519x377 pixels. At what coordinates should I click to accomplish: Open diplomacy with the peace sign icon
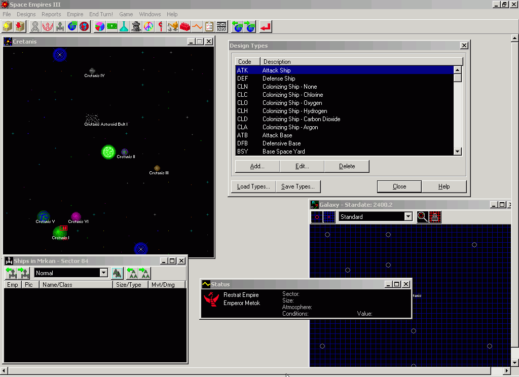pyautogui.click(x=149, y=26)
